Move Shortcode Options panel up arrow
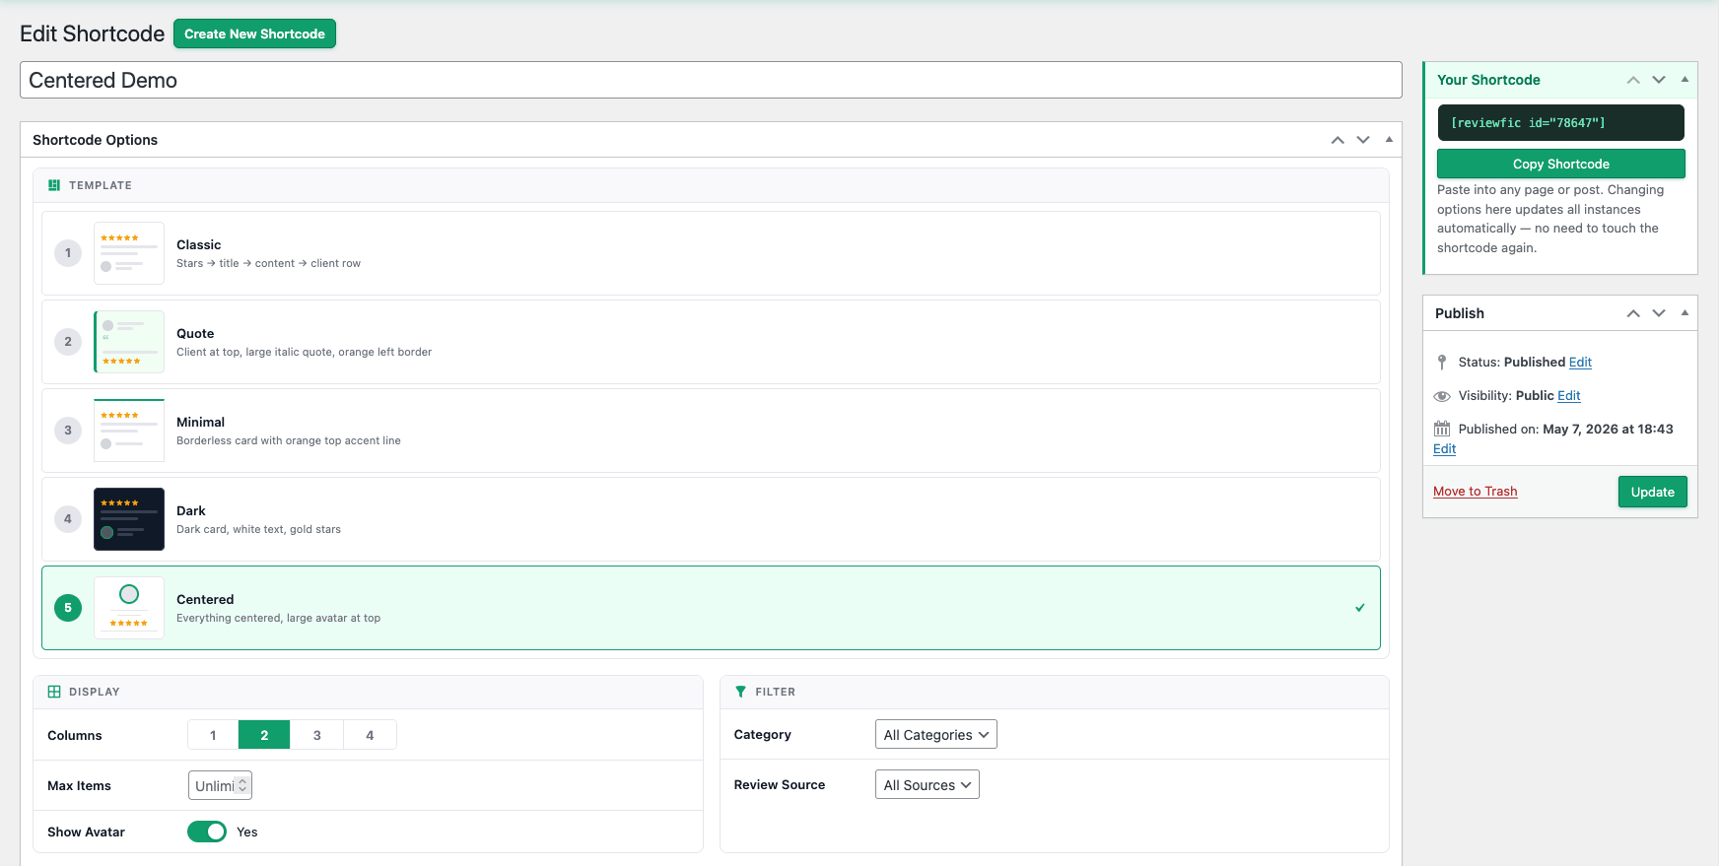The width and height of the screenshot is (1719, 866). click(x=1338, y=140)
